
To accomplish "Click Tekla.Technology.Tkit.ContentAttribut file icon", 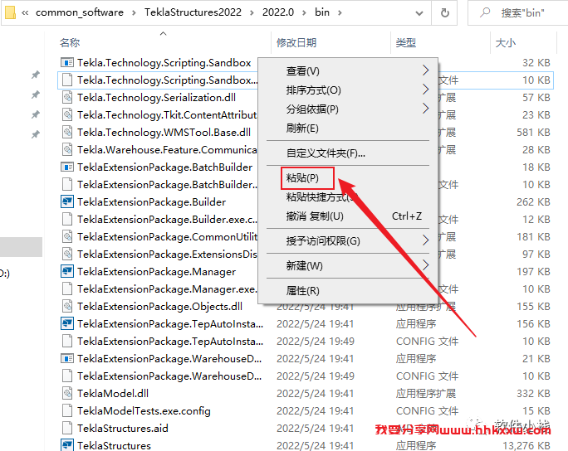I will pos(67,115).
